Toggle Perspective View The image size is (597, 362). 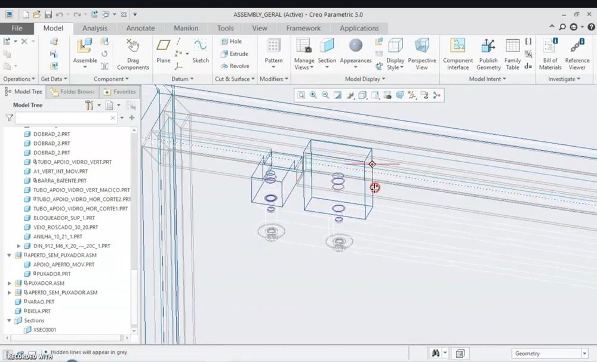coord(422,54)
